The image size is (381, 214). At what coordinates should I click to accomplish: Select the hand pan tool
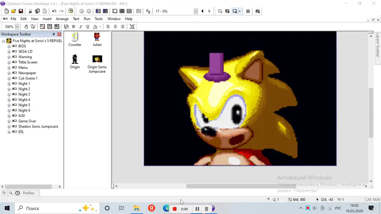coord(26,27)
